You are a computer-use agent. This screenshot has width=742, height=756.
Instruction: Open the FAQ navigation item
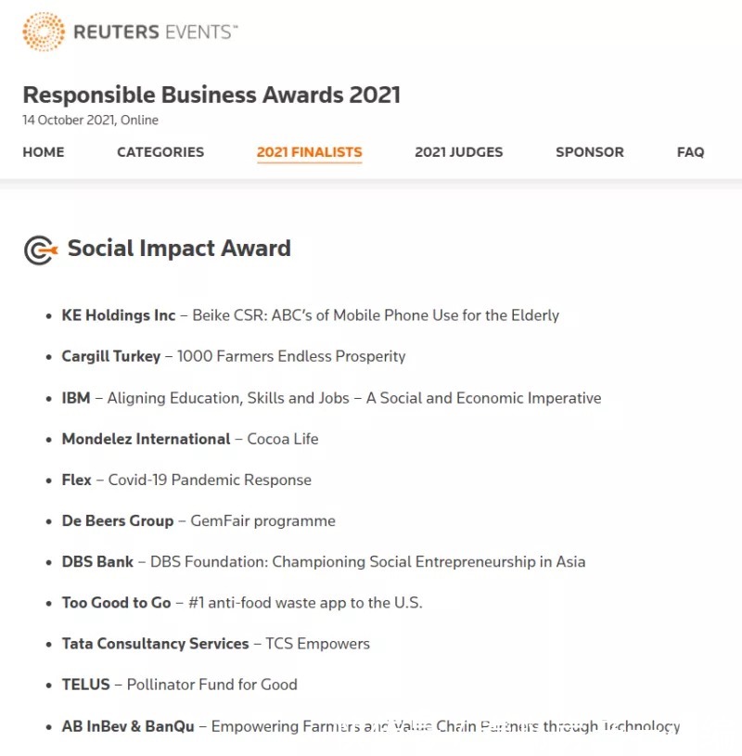pyautogui.click(x=690, y=152)
